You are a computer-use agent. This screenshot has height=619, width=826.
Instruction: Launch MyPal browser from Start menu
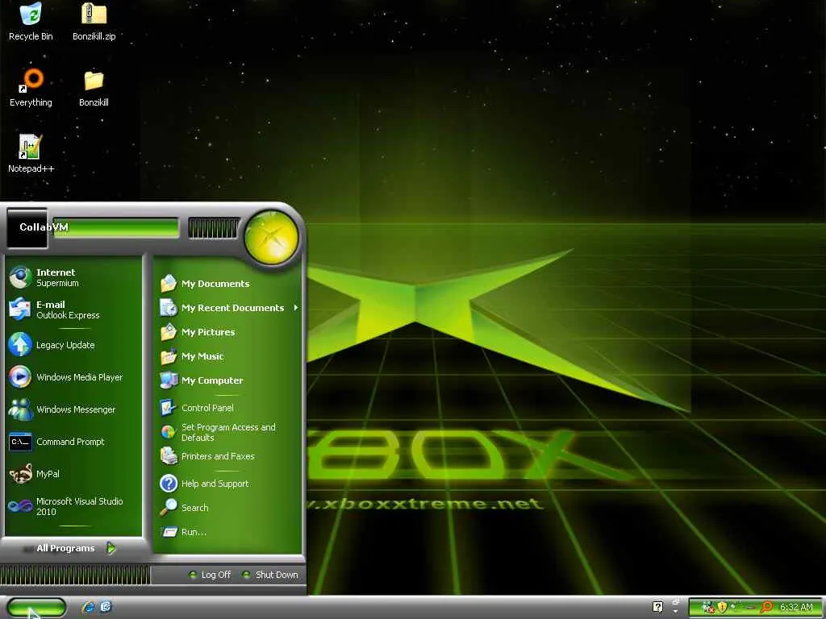coord(73,474)
